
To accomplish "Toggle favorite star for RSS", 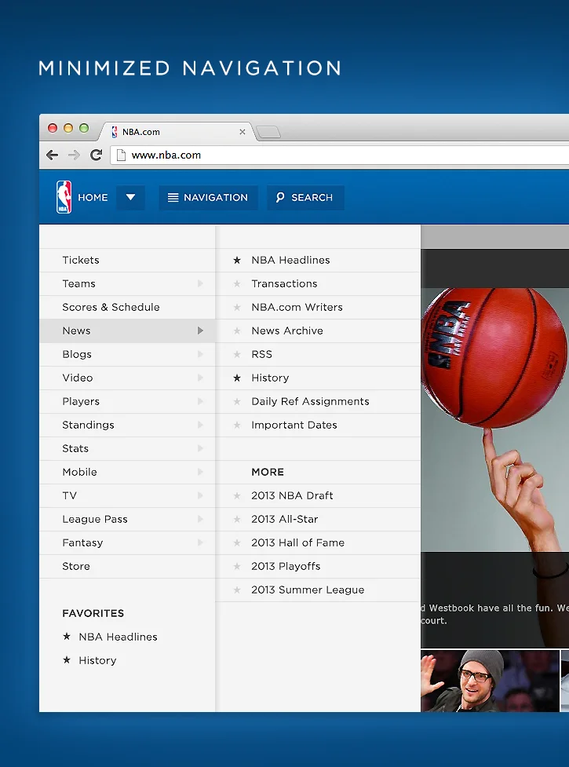I will pyautogui.click(x=237, y=354).
